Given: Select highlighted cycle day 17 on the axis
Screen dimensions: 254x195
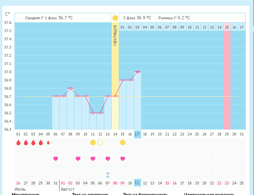Looking at the screenshot, I should 138,134.
